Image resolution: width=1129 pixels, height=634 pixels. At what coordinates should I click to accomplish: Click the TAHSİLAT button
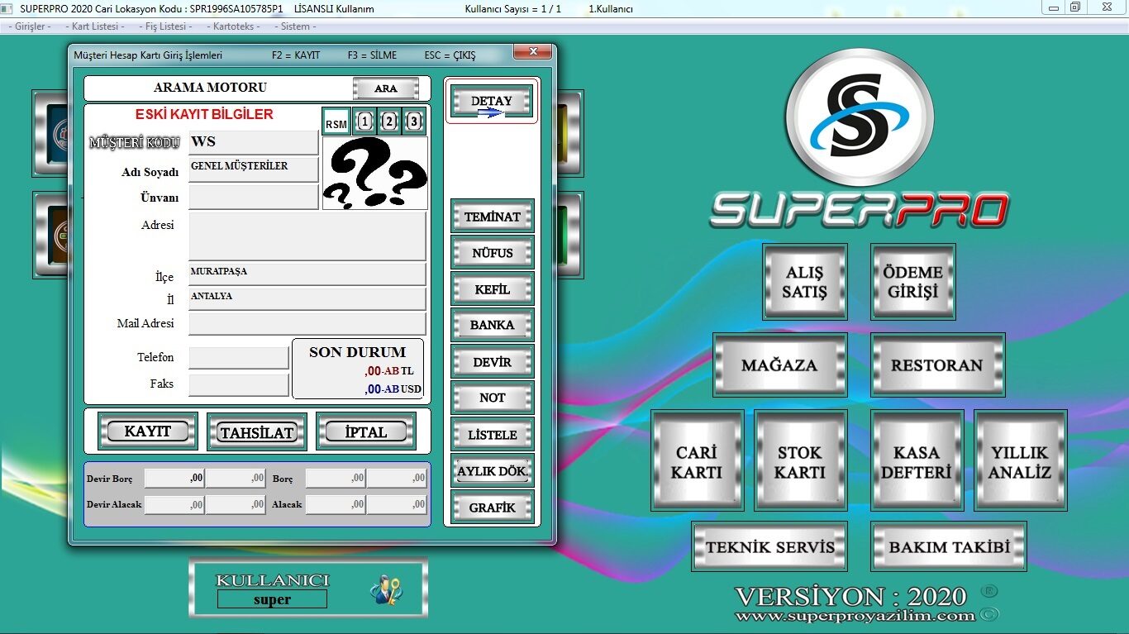click(x=257, y=431)
